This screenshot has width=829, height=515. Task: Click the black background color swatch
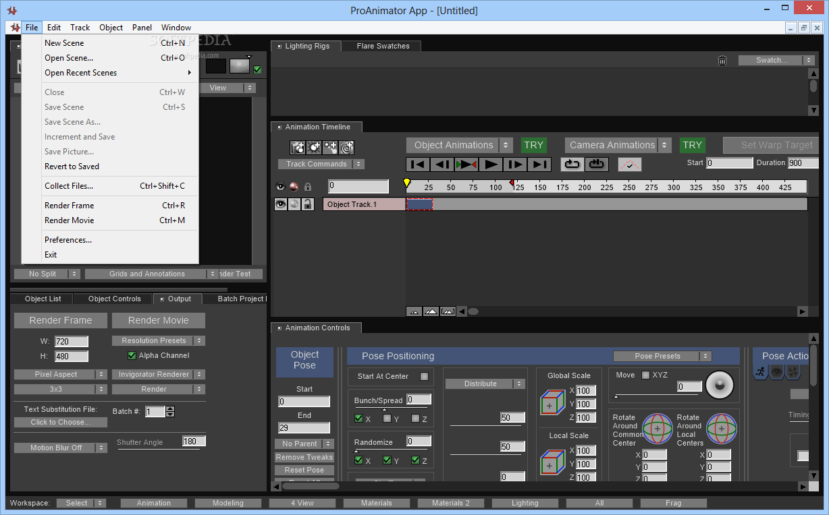[x=215, y=66]
